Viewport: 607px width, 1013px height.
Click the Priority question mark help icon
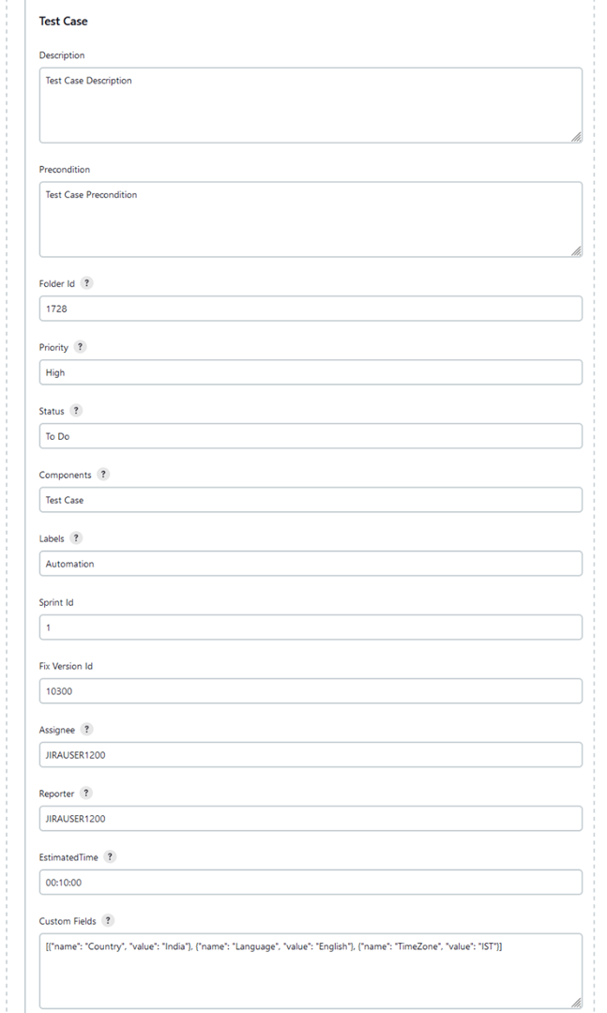(x=80, y=346)
